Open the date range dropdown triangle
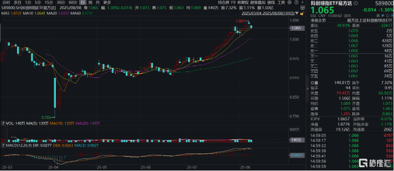The height and width of the screenshot is (171, 394). [297, 13]
